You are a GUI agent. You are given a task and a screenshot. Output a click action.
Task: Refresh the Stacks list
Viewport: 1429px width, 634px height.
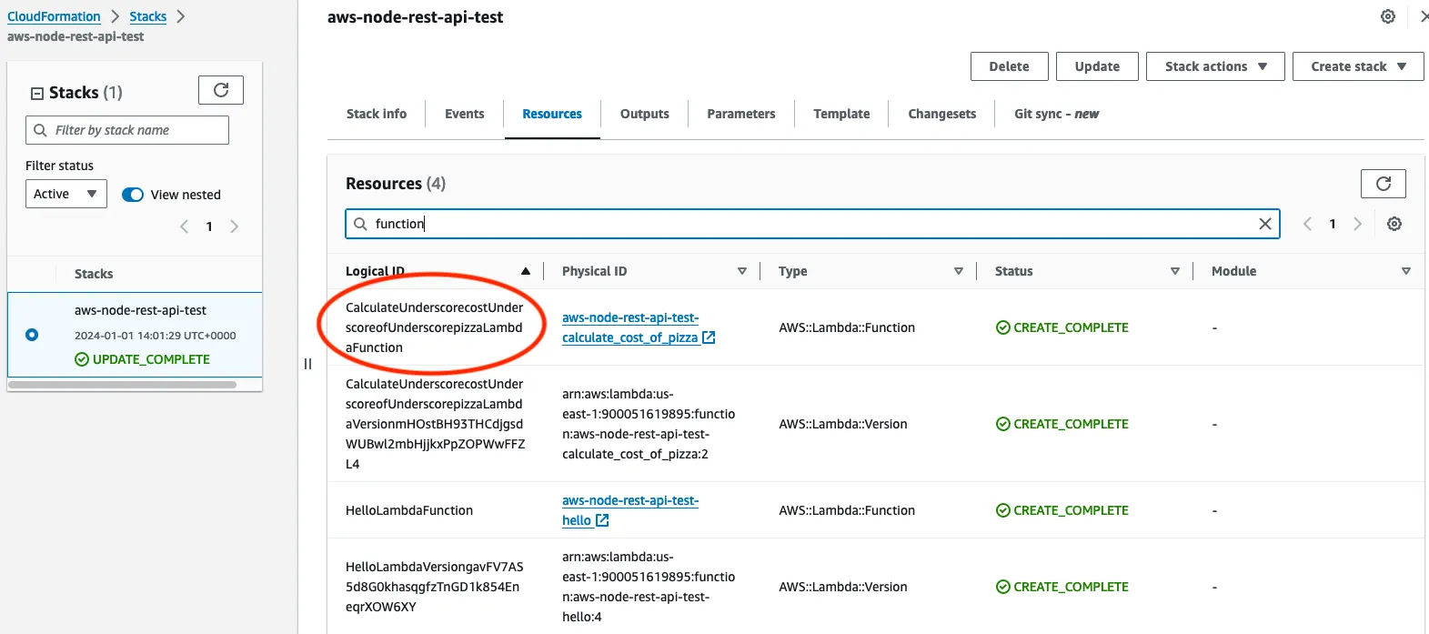tap(221, 90)
